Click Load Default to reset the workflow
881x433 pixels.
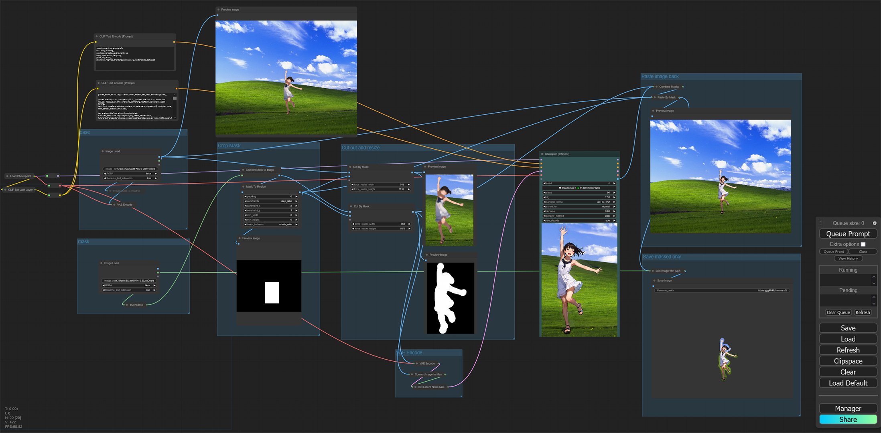click(848, 383)
